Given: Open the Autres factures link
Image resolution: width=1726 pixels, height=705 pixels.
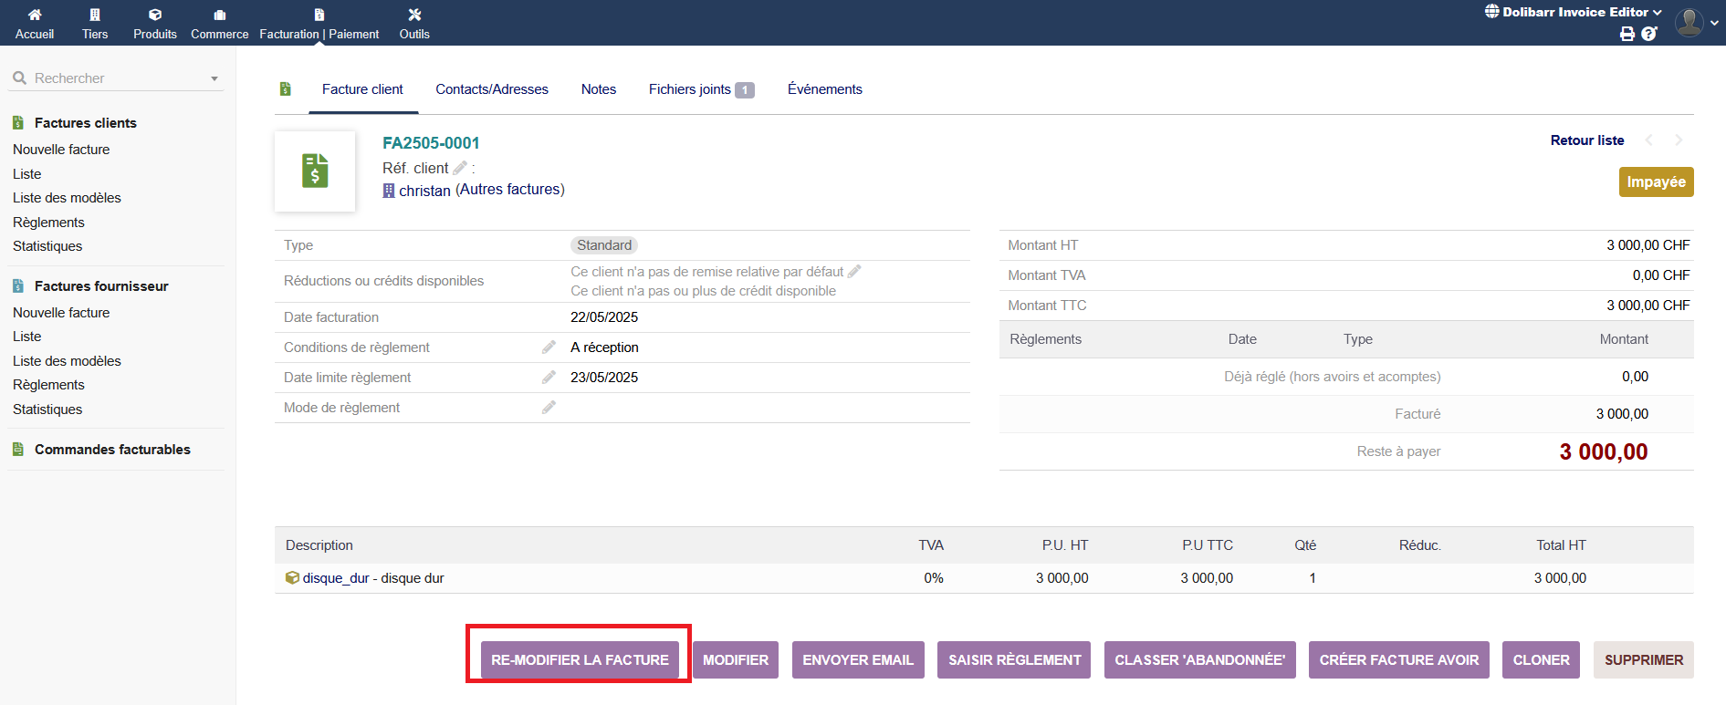Looking at the screenshot, I should click(510, 190).
